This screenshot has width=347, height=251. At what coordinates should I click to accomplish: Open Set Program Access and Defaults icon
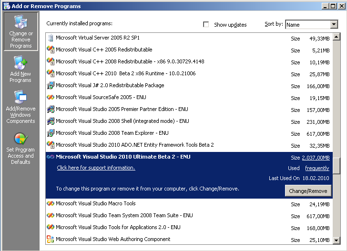[x=20, y=149]
